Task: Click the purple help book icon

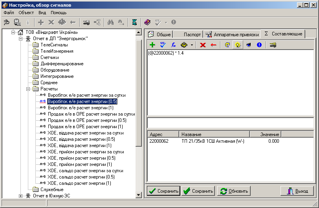Action: pyautogui.click(x=147, y=22)
